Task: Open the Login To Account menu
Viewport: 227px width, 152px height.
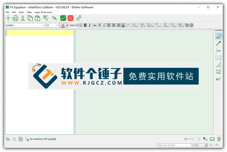Action: [43, 12]
